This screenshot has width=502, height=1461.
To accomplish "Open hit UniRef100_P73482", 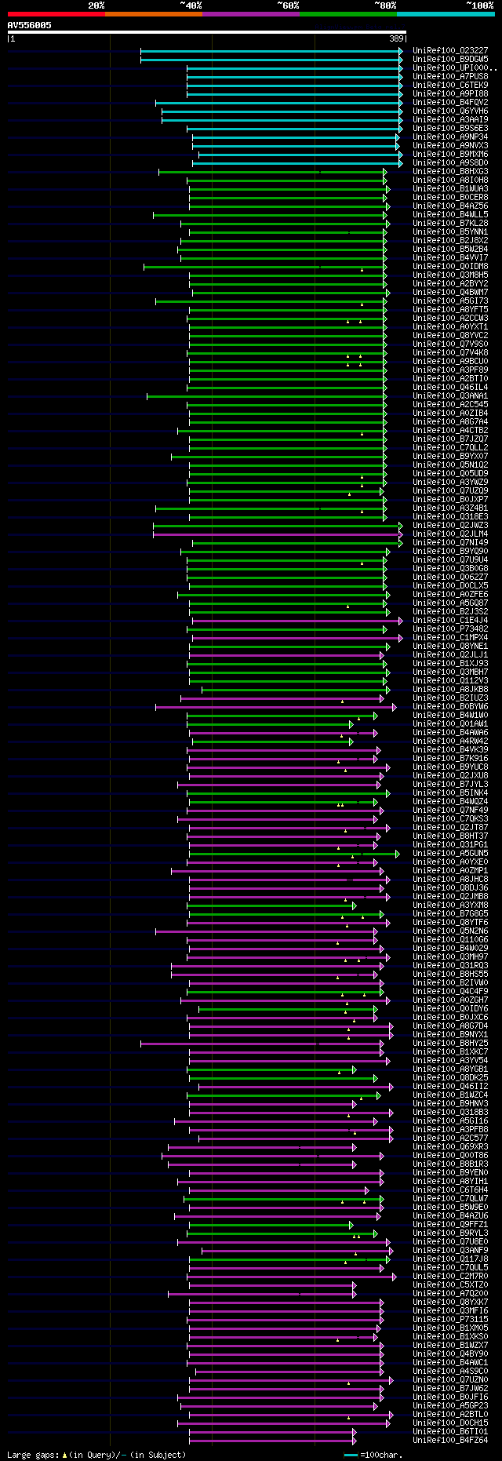I will (x=450, y=628).
